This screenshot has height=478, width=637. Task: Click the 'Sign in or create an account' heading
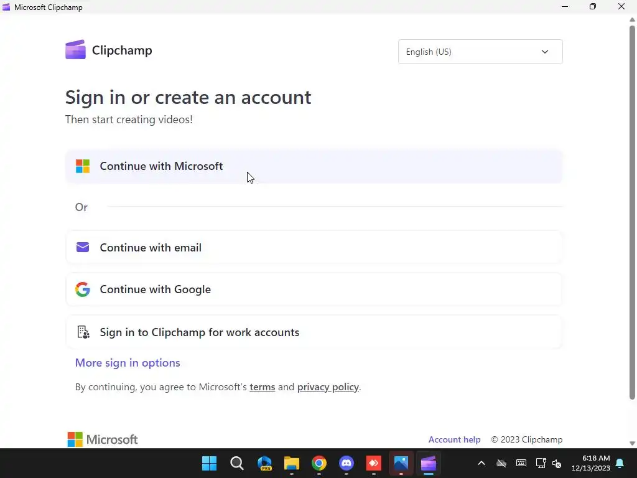pos(188,98)
